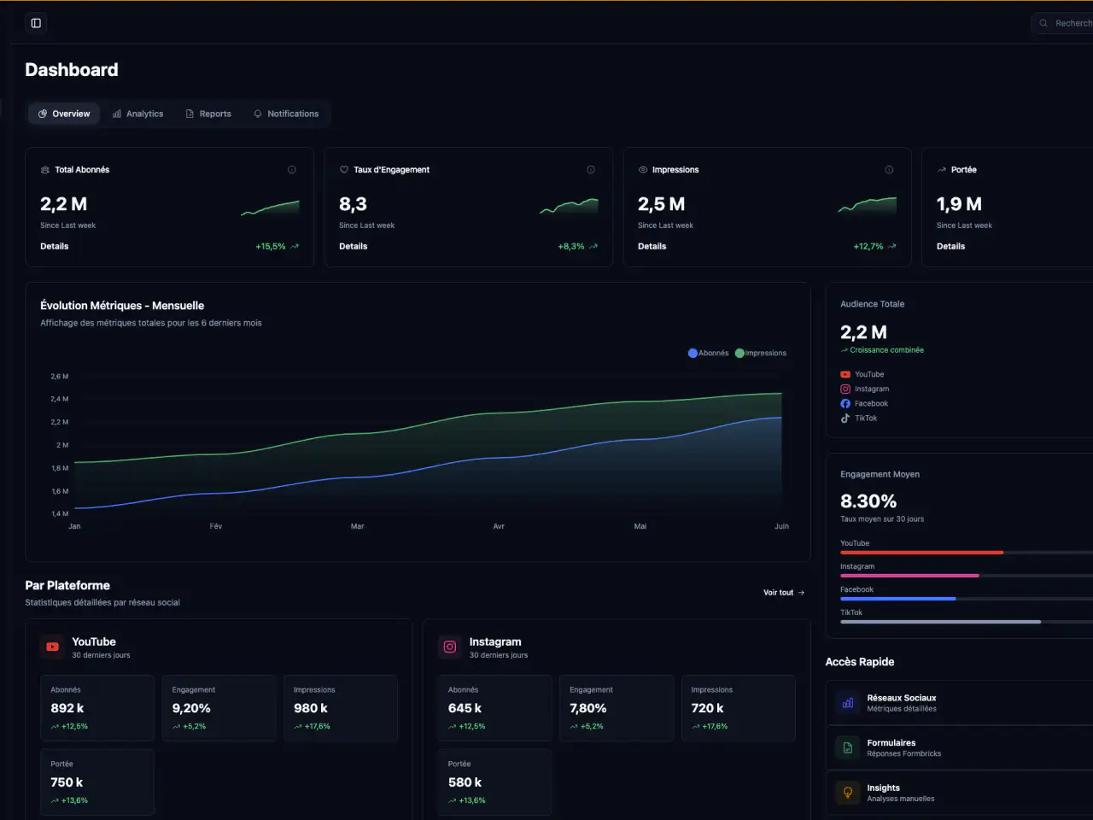Click Voir tout link
Image resolution: width=1093 pixels, height=820 pixels.
click(784, 593)
